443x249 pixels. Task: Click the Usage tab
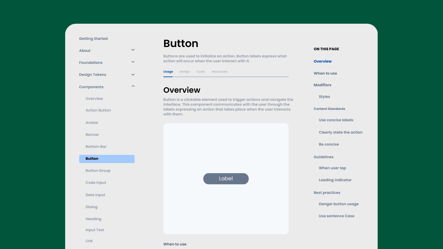(168, 72)
